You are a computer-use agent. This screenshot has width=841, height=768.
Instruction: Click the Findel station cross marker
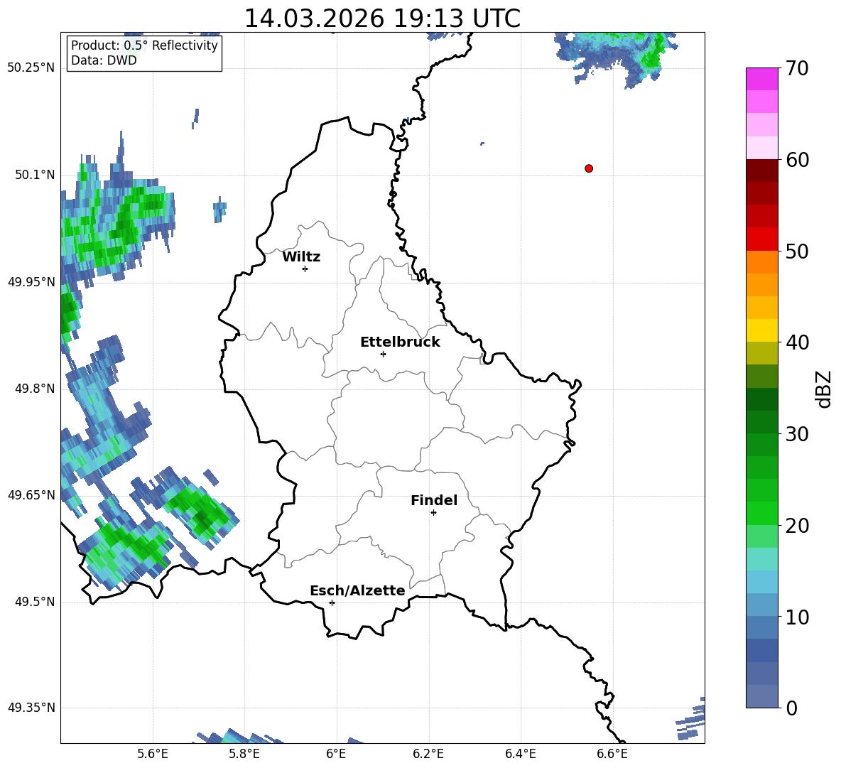[x=433, y=513]
